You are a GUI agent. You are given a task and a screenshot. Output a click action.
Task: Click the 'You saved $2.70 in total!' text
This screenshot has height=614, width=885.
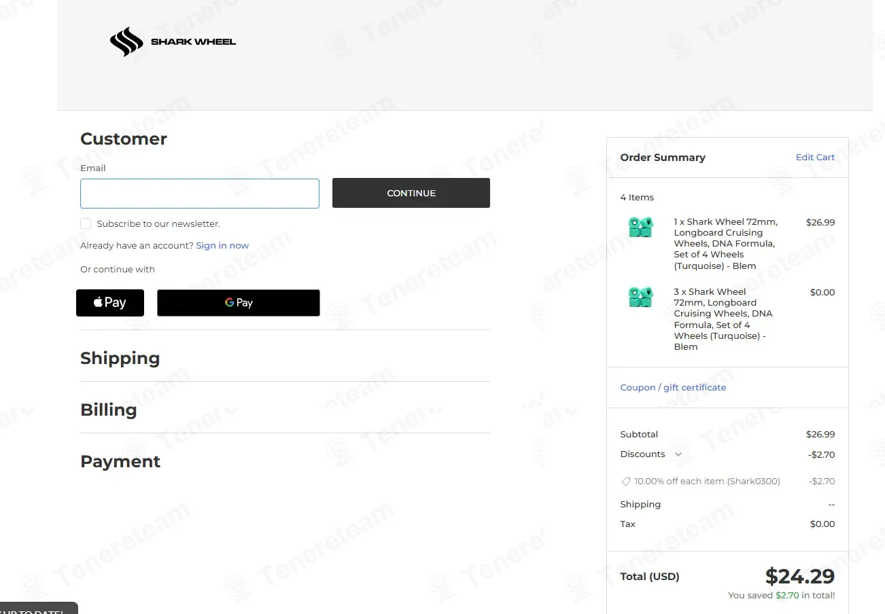(782, 596)
